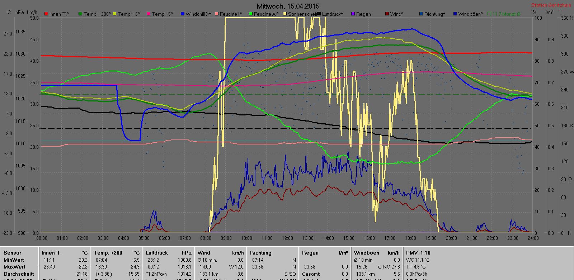
Task: Click Innen-T. average value 21.18
Action: point(82,274)
